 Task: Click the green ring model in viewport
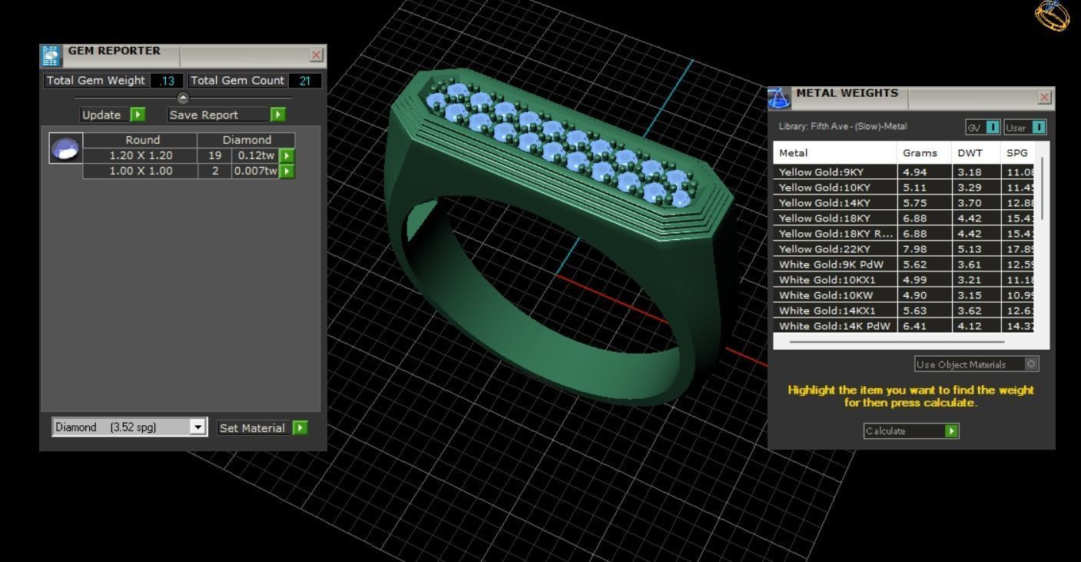click(x=559, y=238)
